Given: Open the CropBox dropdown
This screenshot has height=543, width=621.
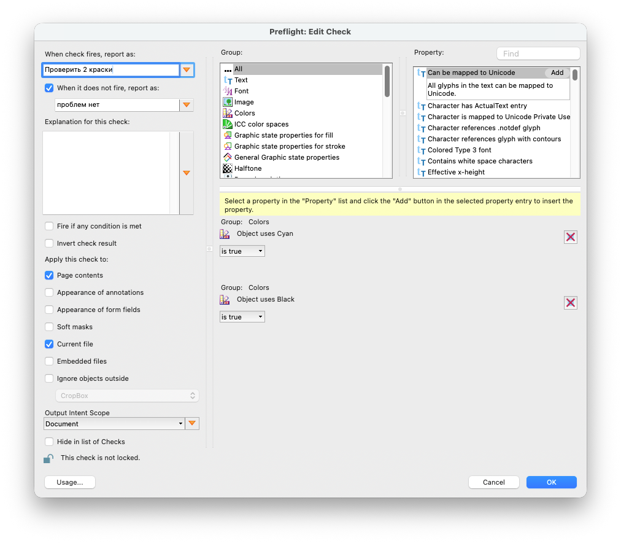Looking at the screenshot, I should pos(127,396).
